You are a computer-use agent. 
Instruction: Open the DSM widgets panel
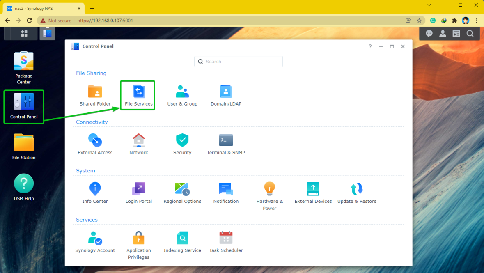[x=456, y=34]
